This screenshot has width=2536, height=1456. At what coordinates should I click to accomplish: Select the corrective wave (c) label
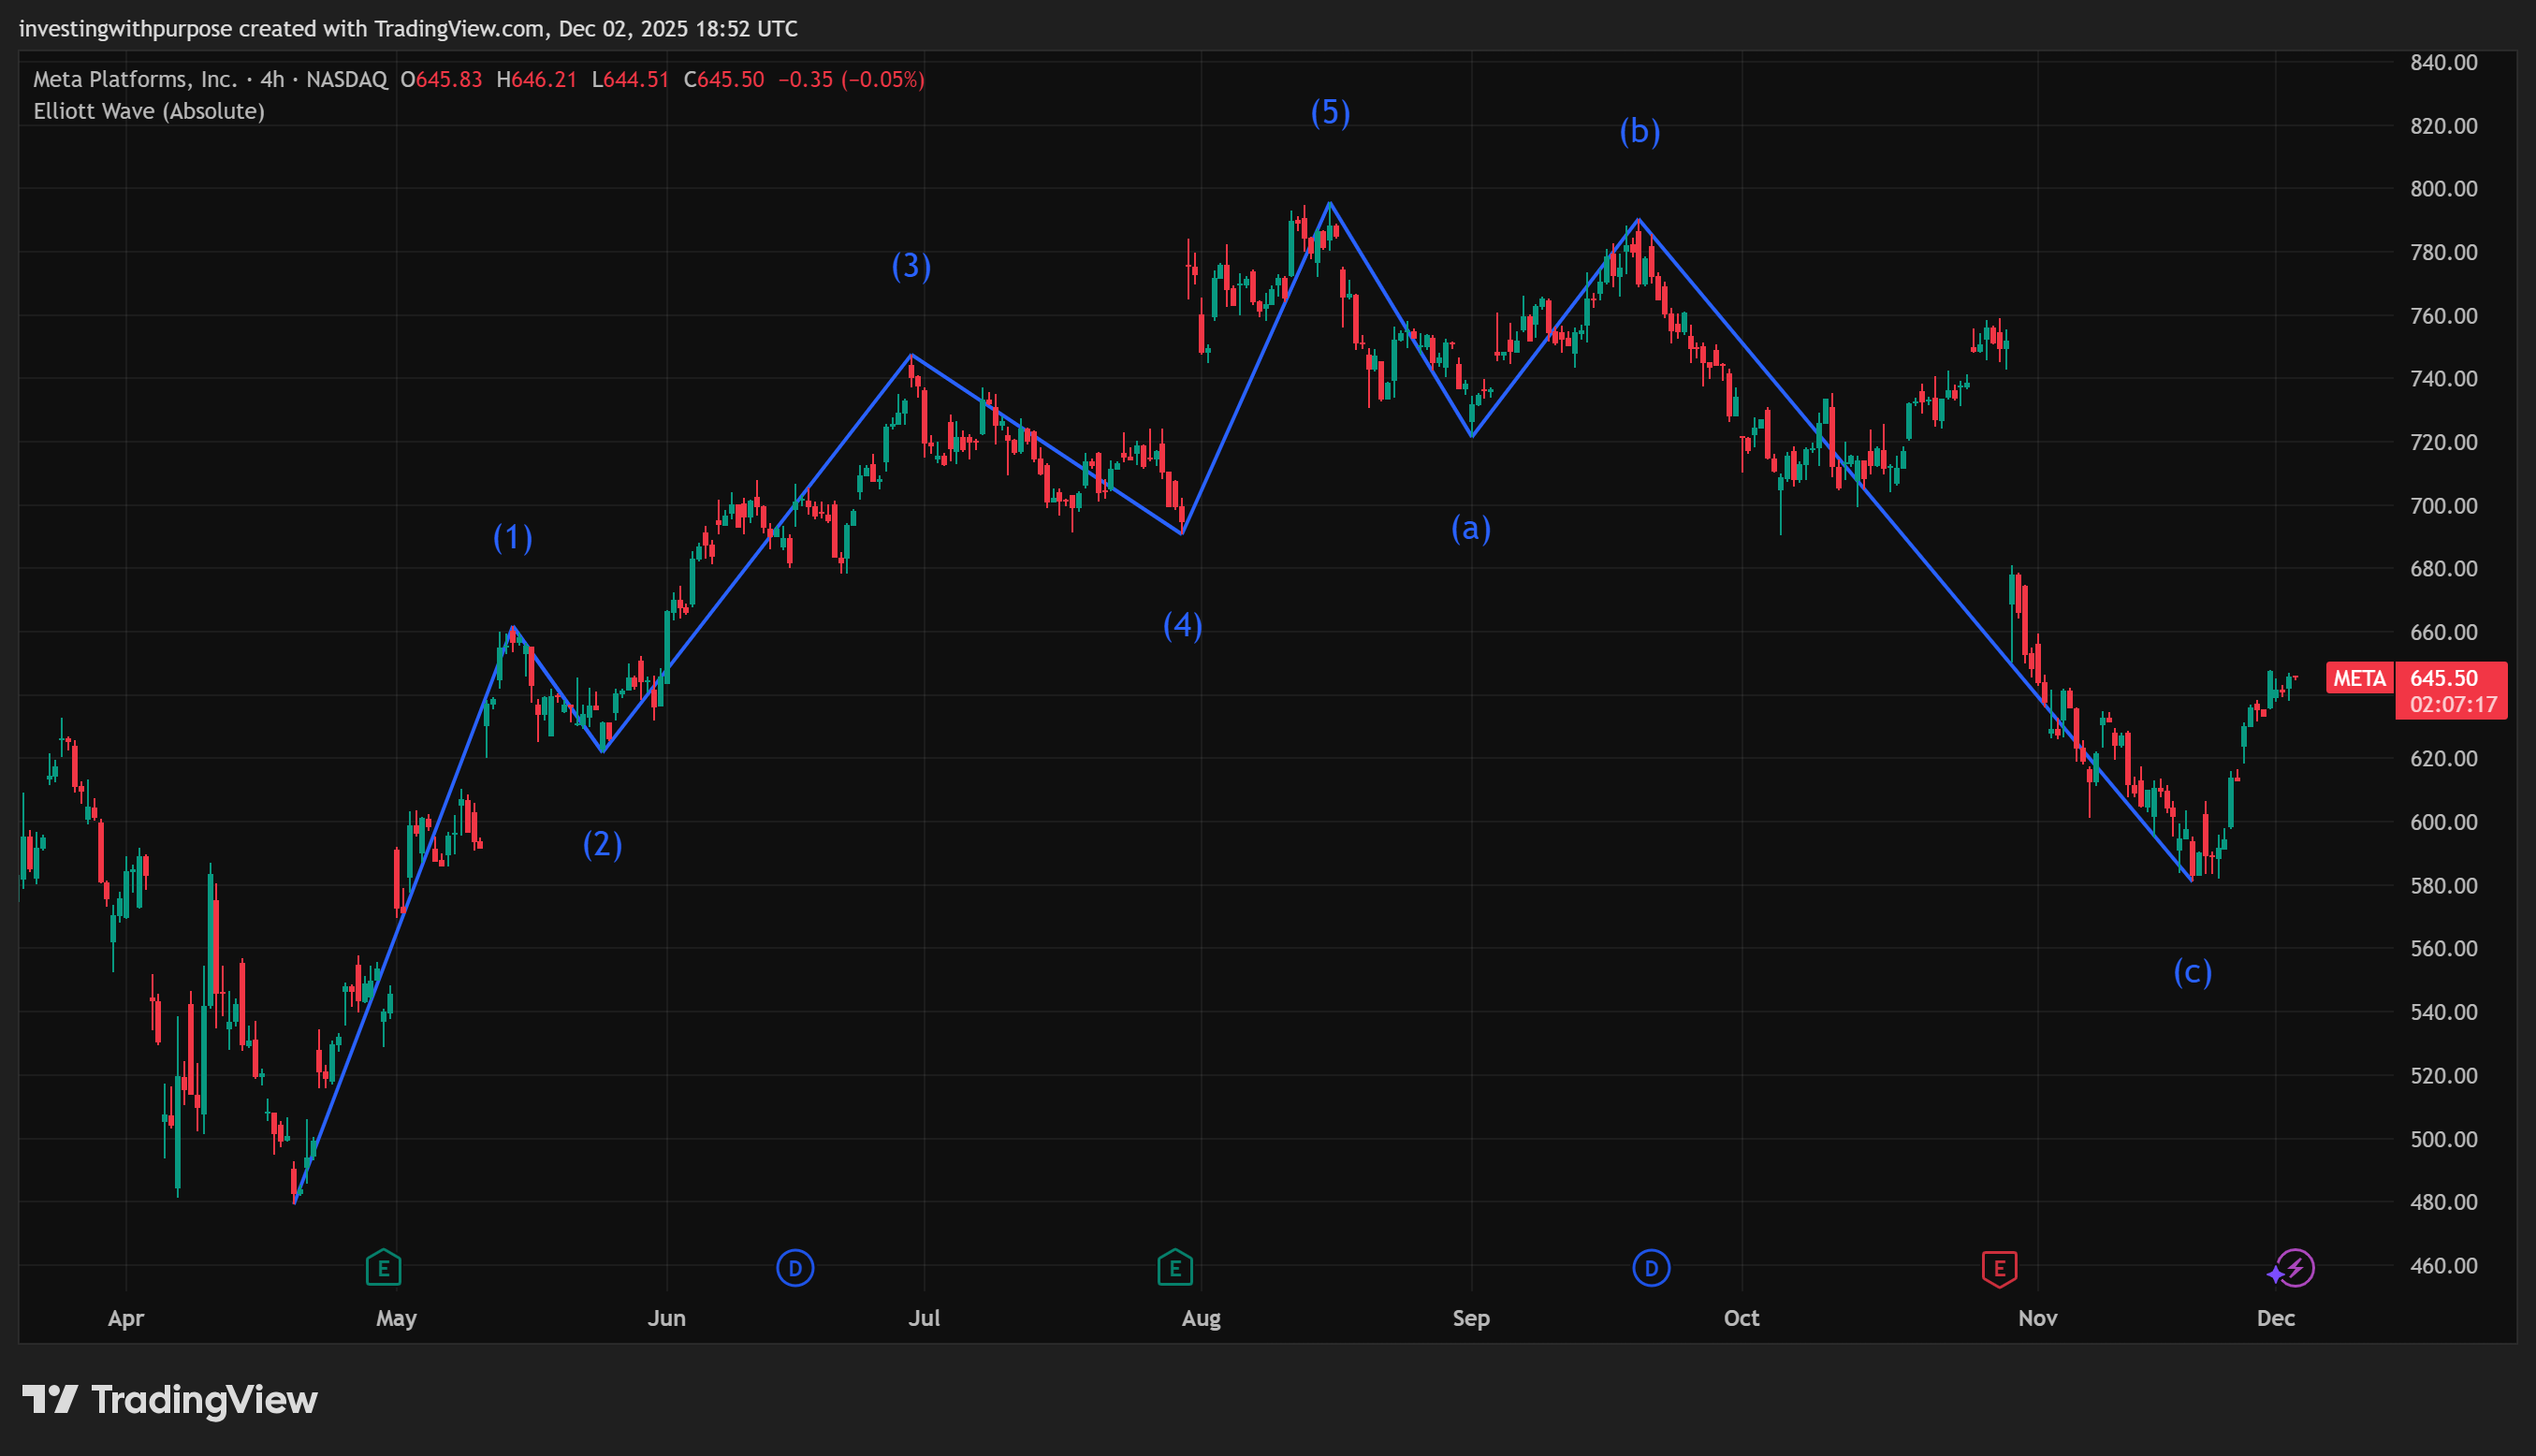tap(2193, 972)
